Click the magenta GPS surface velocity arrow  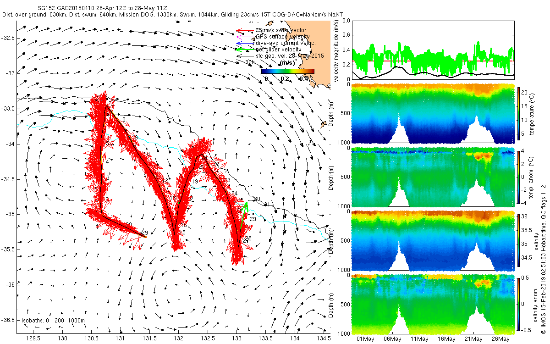tap(245, 37)
